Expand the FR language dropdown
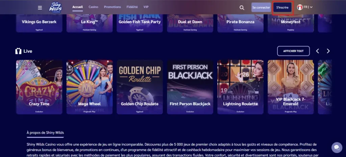 [308, 7]
